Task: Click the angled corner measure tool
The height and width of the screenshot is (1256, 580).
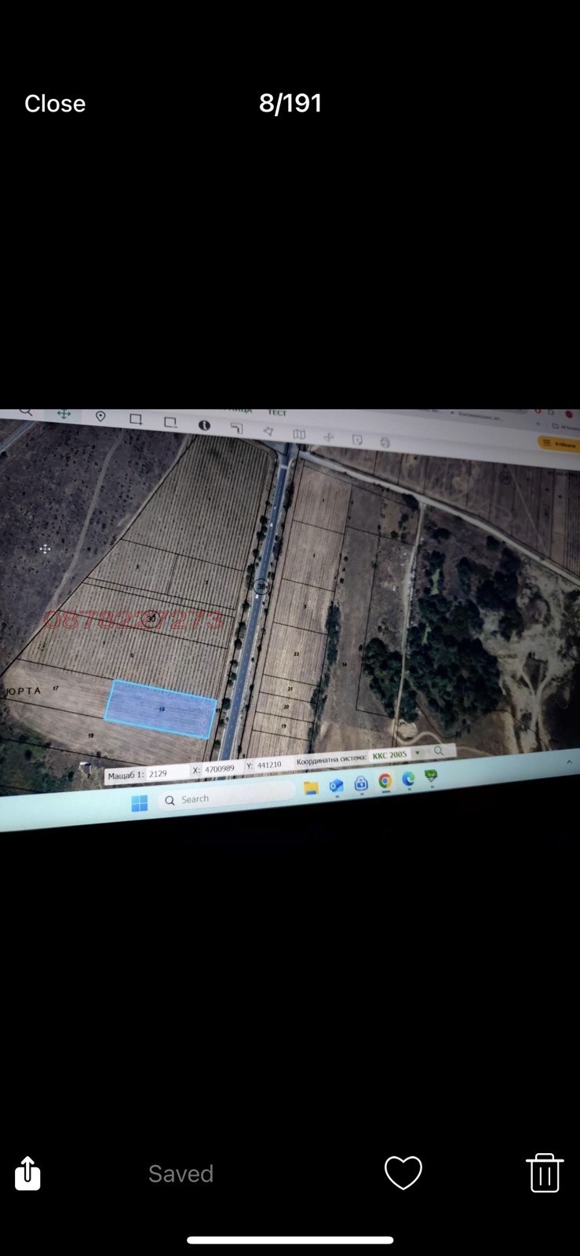Action: [x=237, y=428]
